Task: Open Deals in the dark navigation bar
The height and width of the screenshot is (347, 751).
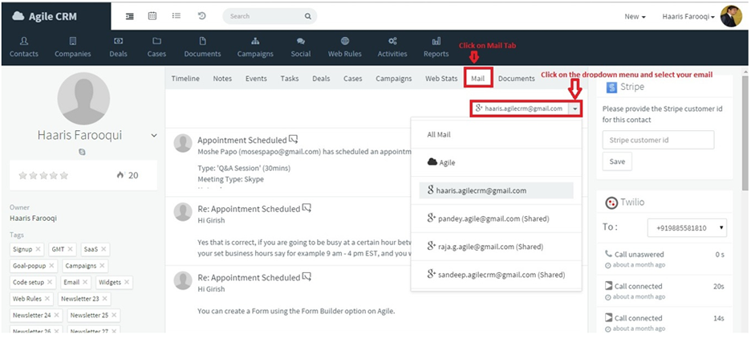Action: 118,47
